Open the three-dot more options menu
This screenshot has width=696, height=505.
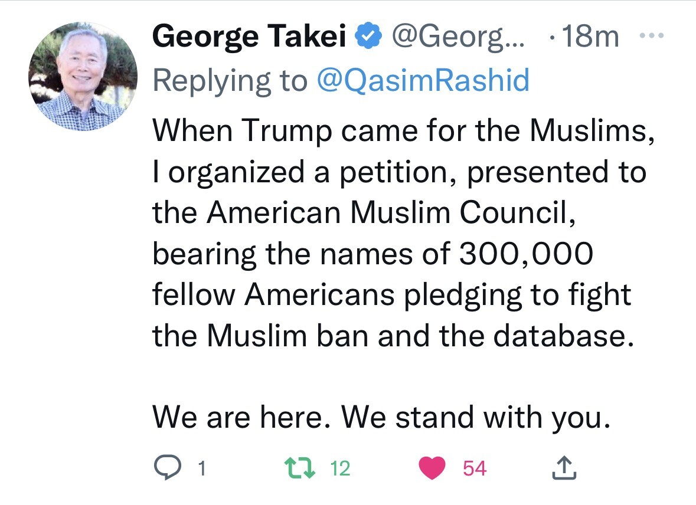[x=652, y=37]
